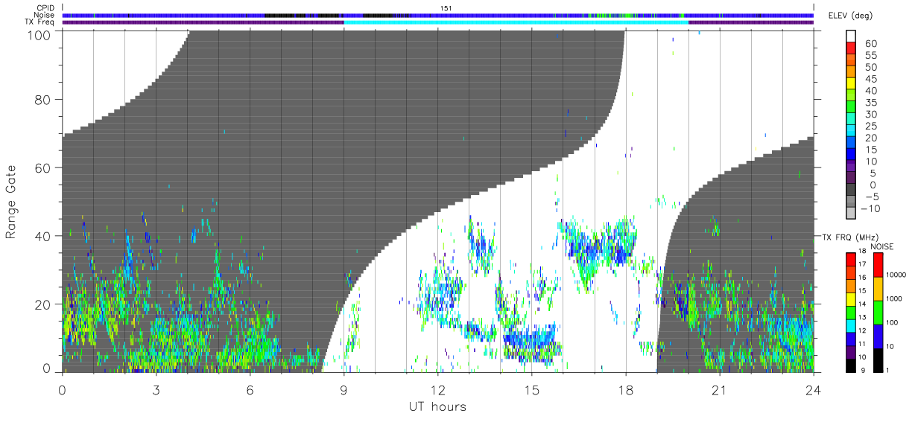Click the 30 label on elevation colorbar

pos(870,114)
